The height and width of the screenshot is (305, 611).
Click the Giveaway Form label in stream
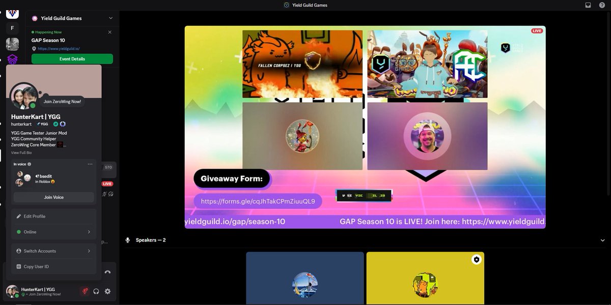click(x=232, y=178)
